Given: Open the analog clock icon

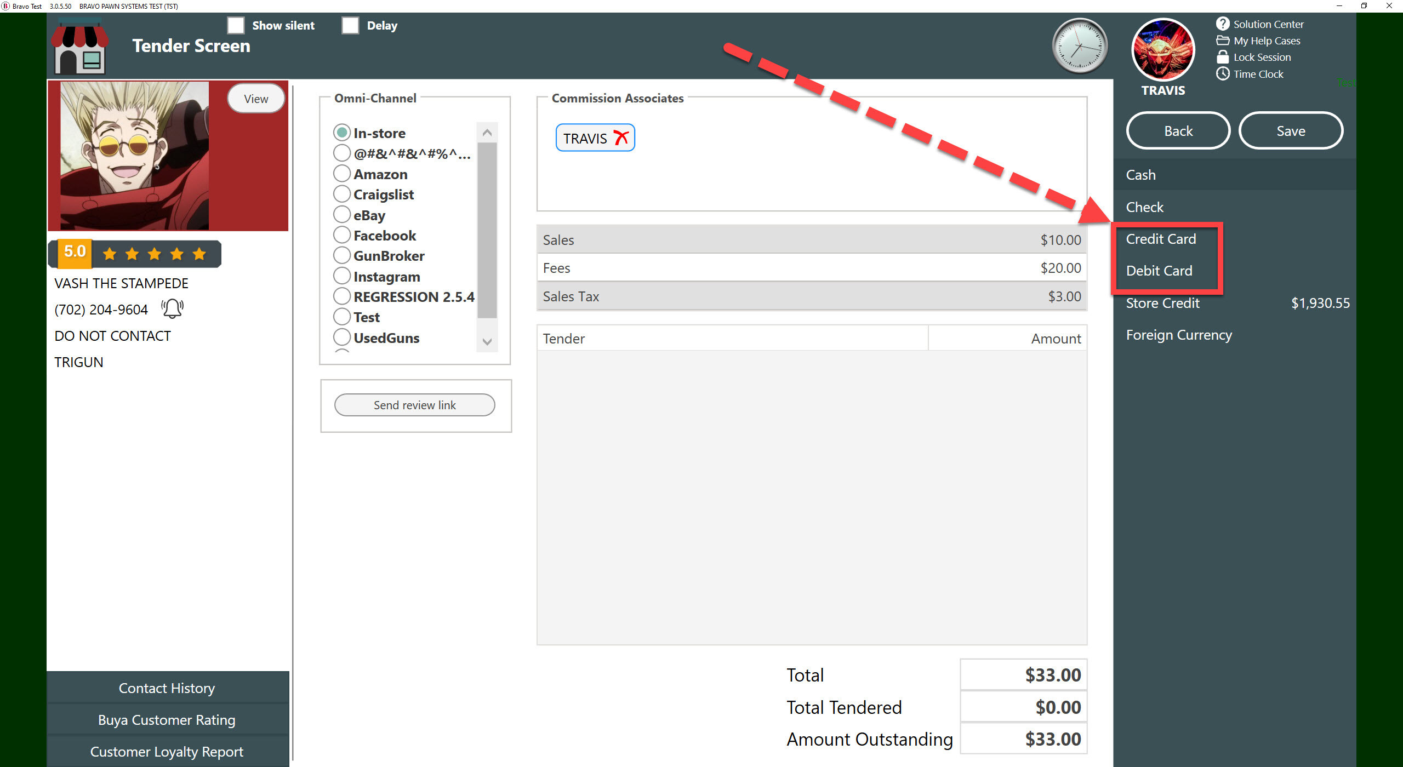Looking at the screenshot, I should 1079,46.
